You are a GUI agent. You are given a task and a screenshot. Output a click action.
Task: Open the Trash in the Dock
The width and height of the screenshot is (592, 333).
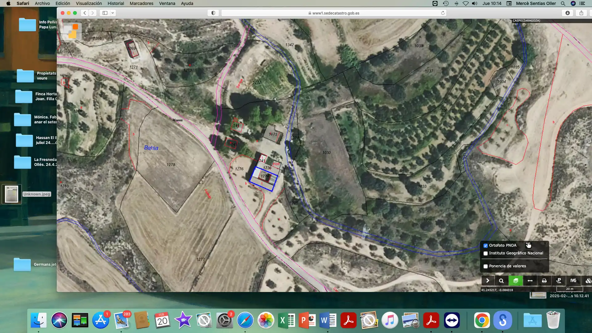click(553, 320)
